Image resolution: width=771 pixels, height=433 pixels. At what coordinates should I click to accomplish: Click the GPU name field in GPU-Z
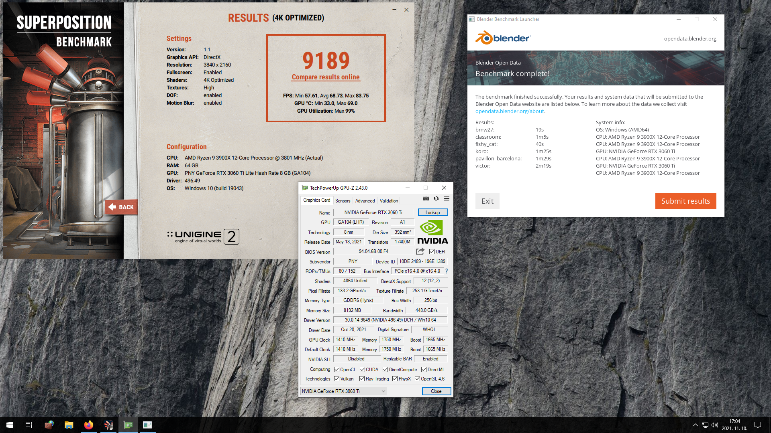point(373,212)
